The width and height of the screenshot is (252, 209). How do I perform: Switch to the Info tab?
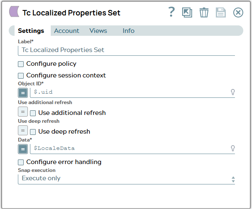[x=128, y=30]
